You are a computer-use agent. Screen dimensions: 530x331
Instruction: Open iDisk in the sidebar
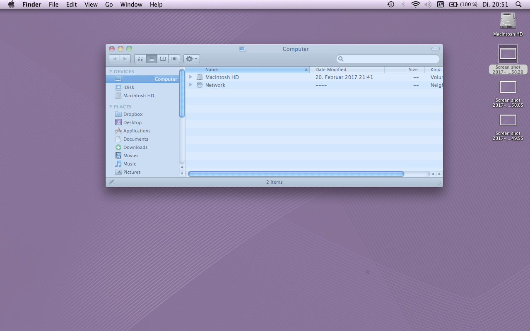click(128, 87)
